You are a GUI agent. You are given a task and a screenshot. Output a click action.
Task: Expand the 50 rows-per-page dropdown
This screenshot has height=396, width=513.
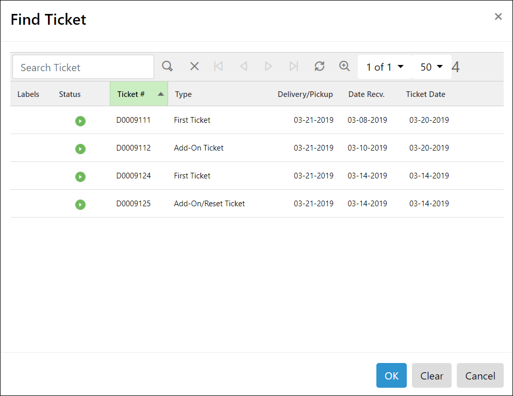click(x=432, y=67)
